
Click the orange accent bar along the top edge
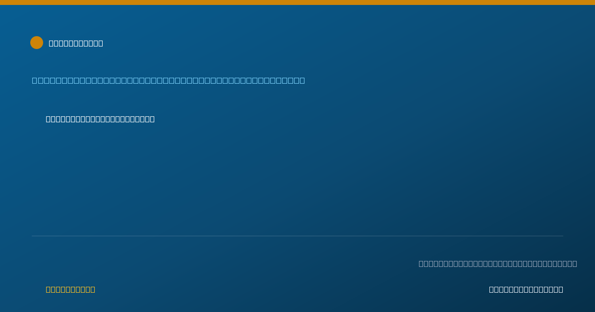pos(297,2)
